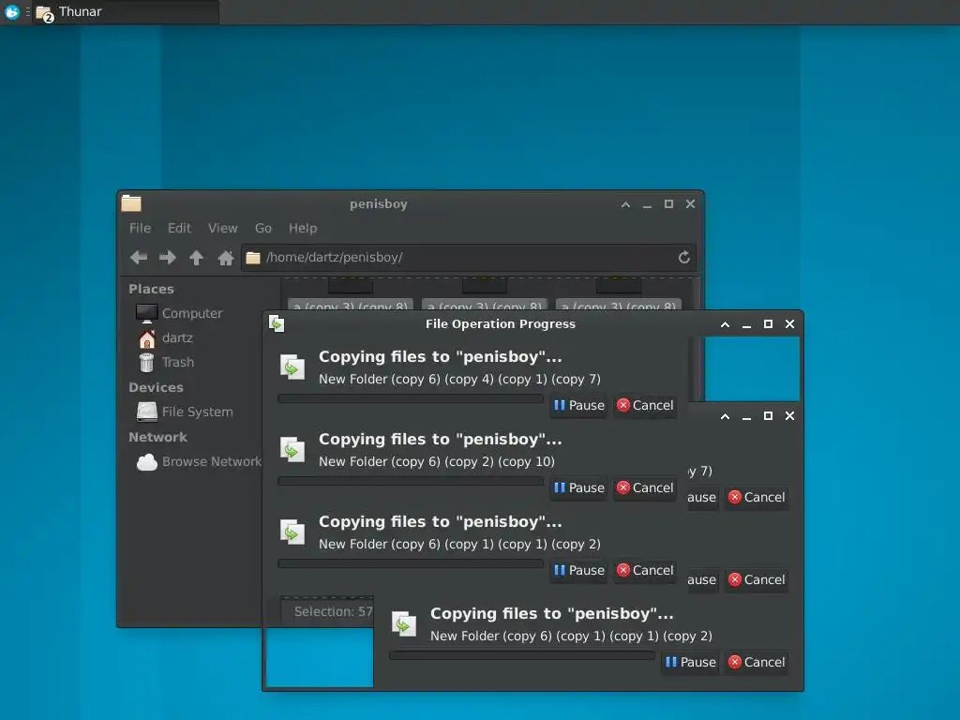Click File Operation Progress window title icon
Screen dimensions: 960x720
[x=277, y=323]
